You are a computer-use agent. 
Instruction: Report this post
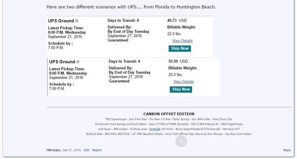(x=97, y=150)
